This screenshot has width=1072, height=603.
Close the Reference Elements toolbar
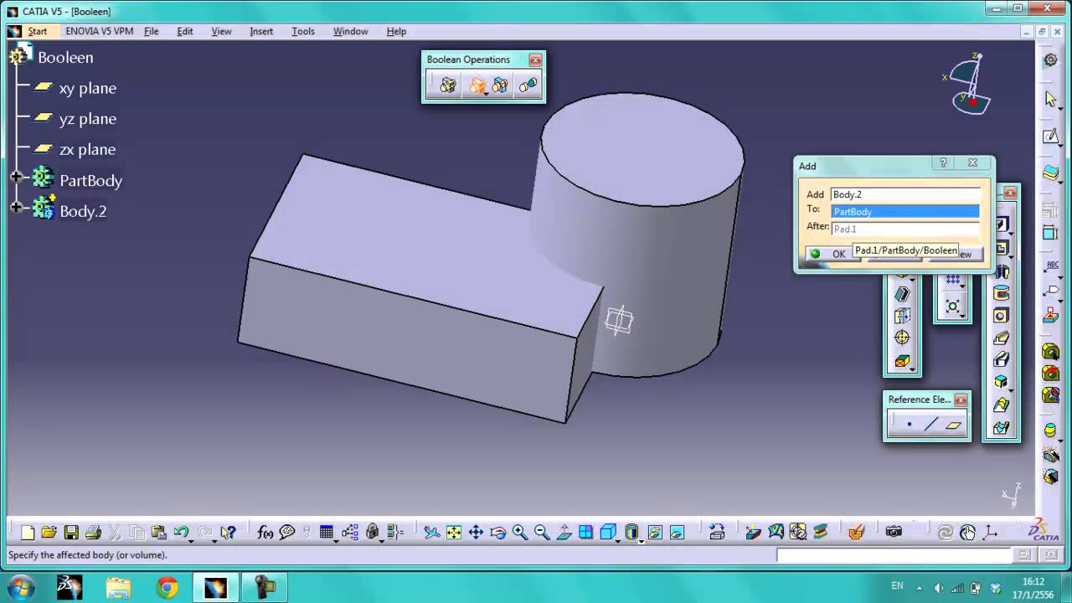[961, 399]
